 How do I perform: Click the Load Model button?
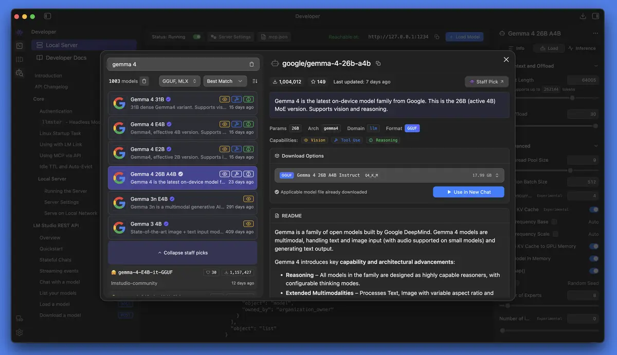point(464,37)
